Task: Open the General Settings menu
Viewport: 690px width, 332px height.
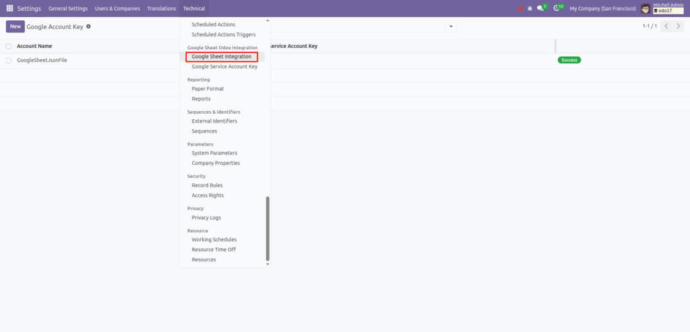Action: pyautogui.click(x=68, y=8)
